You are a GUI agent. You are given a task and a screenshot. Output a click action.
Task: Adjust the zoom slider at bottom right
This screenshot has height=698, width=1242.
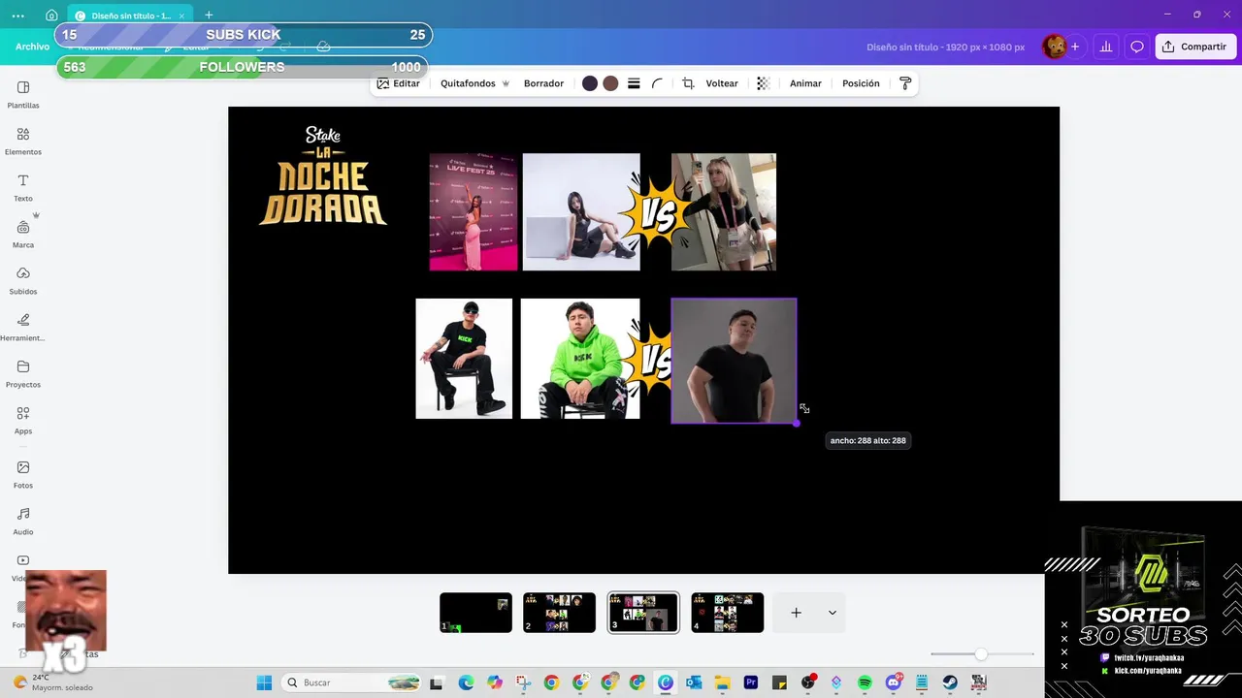(981, 654)
